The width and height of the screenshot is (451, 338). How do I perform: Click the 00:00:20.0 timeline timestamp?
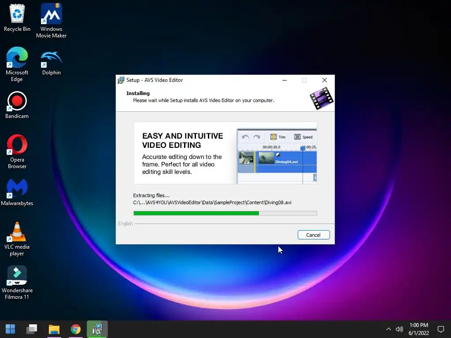(x=271, y=147)
